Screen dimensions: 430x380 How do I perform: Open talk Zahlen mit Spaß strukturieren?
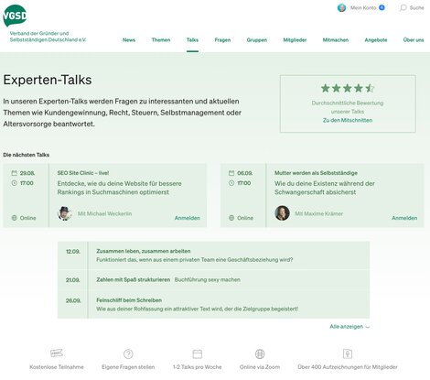pos(133,279)
